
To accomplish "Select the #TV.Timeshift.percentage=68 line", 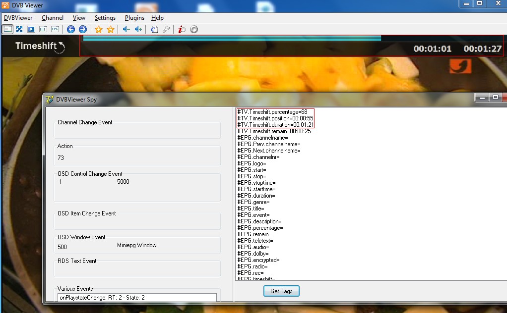I will click(272, 112).
